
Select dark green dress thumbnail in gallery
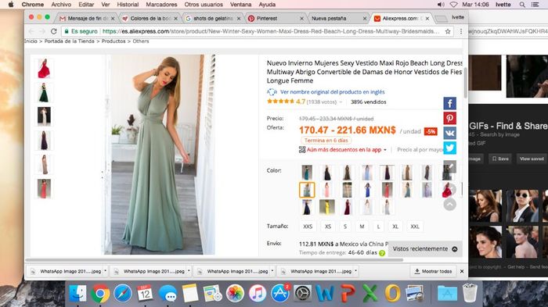pos(44,92)
